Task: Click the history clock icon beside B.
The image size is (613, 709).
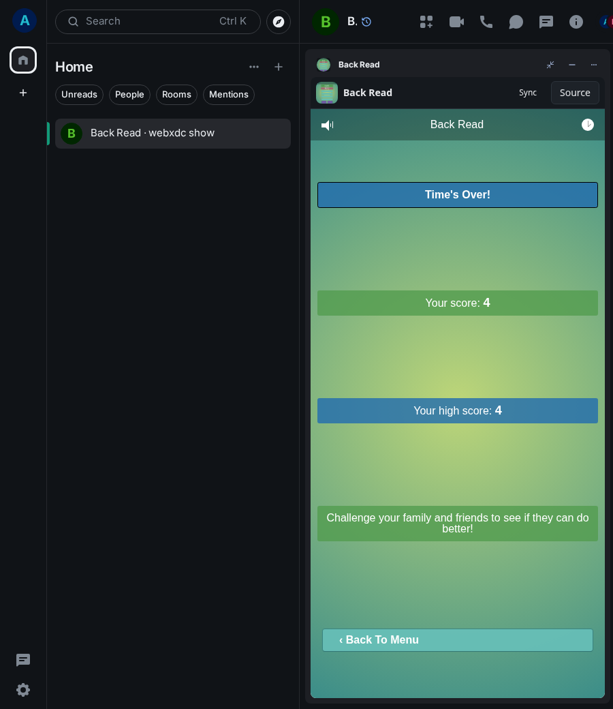Action: tap(366, 22)
